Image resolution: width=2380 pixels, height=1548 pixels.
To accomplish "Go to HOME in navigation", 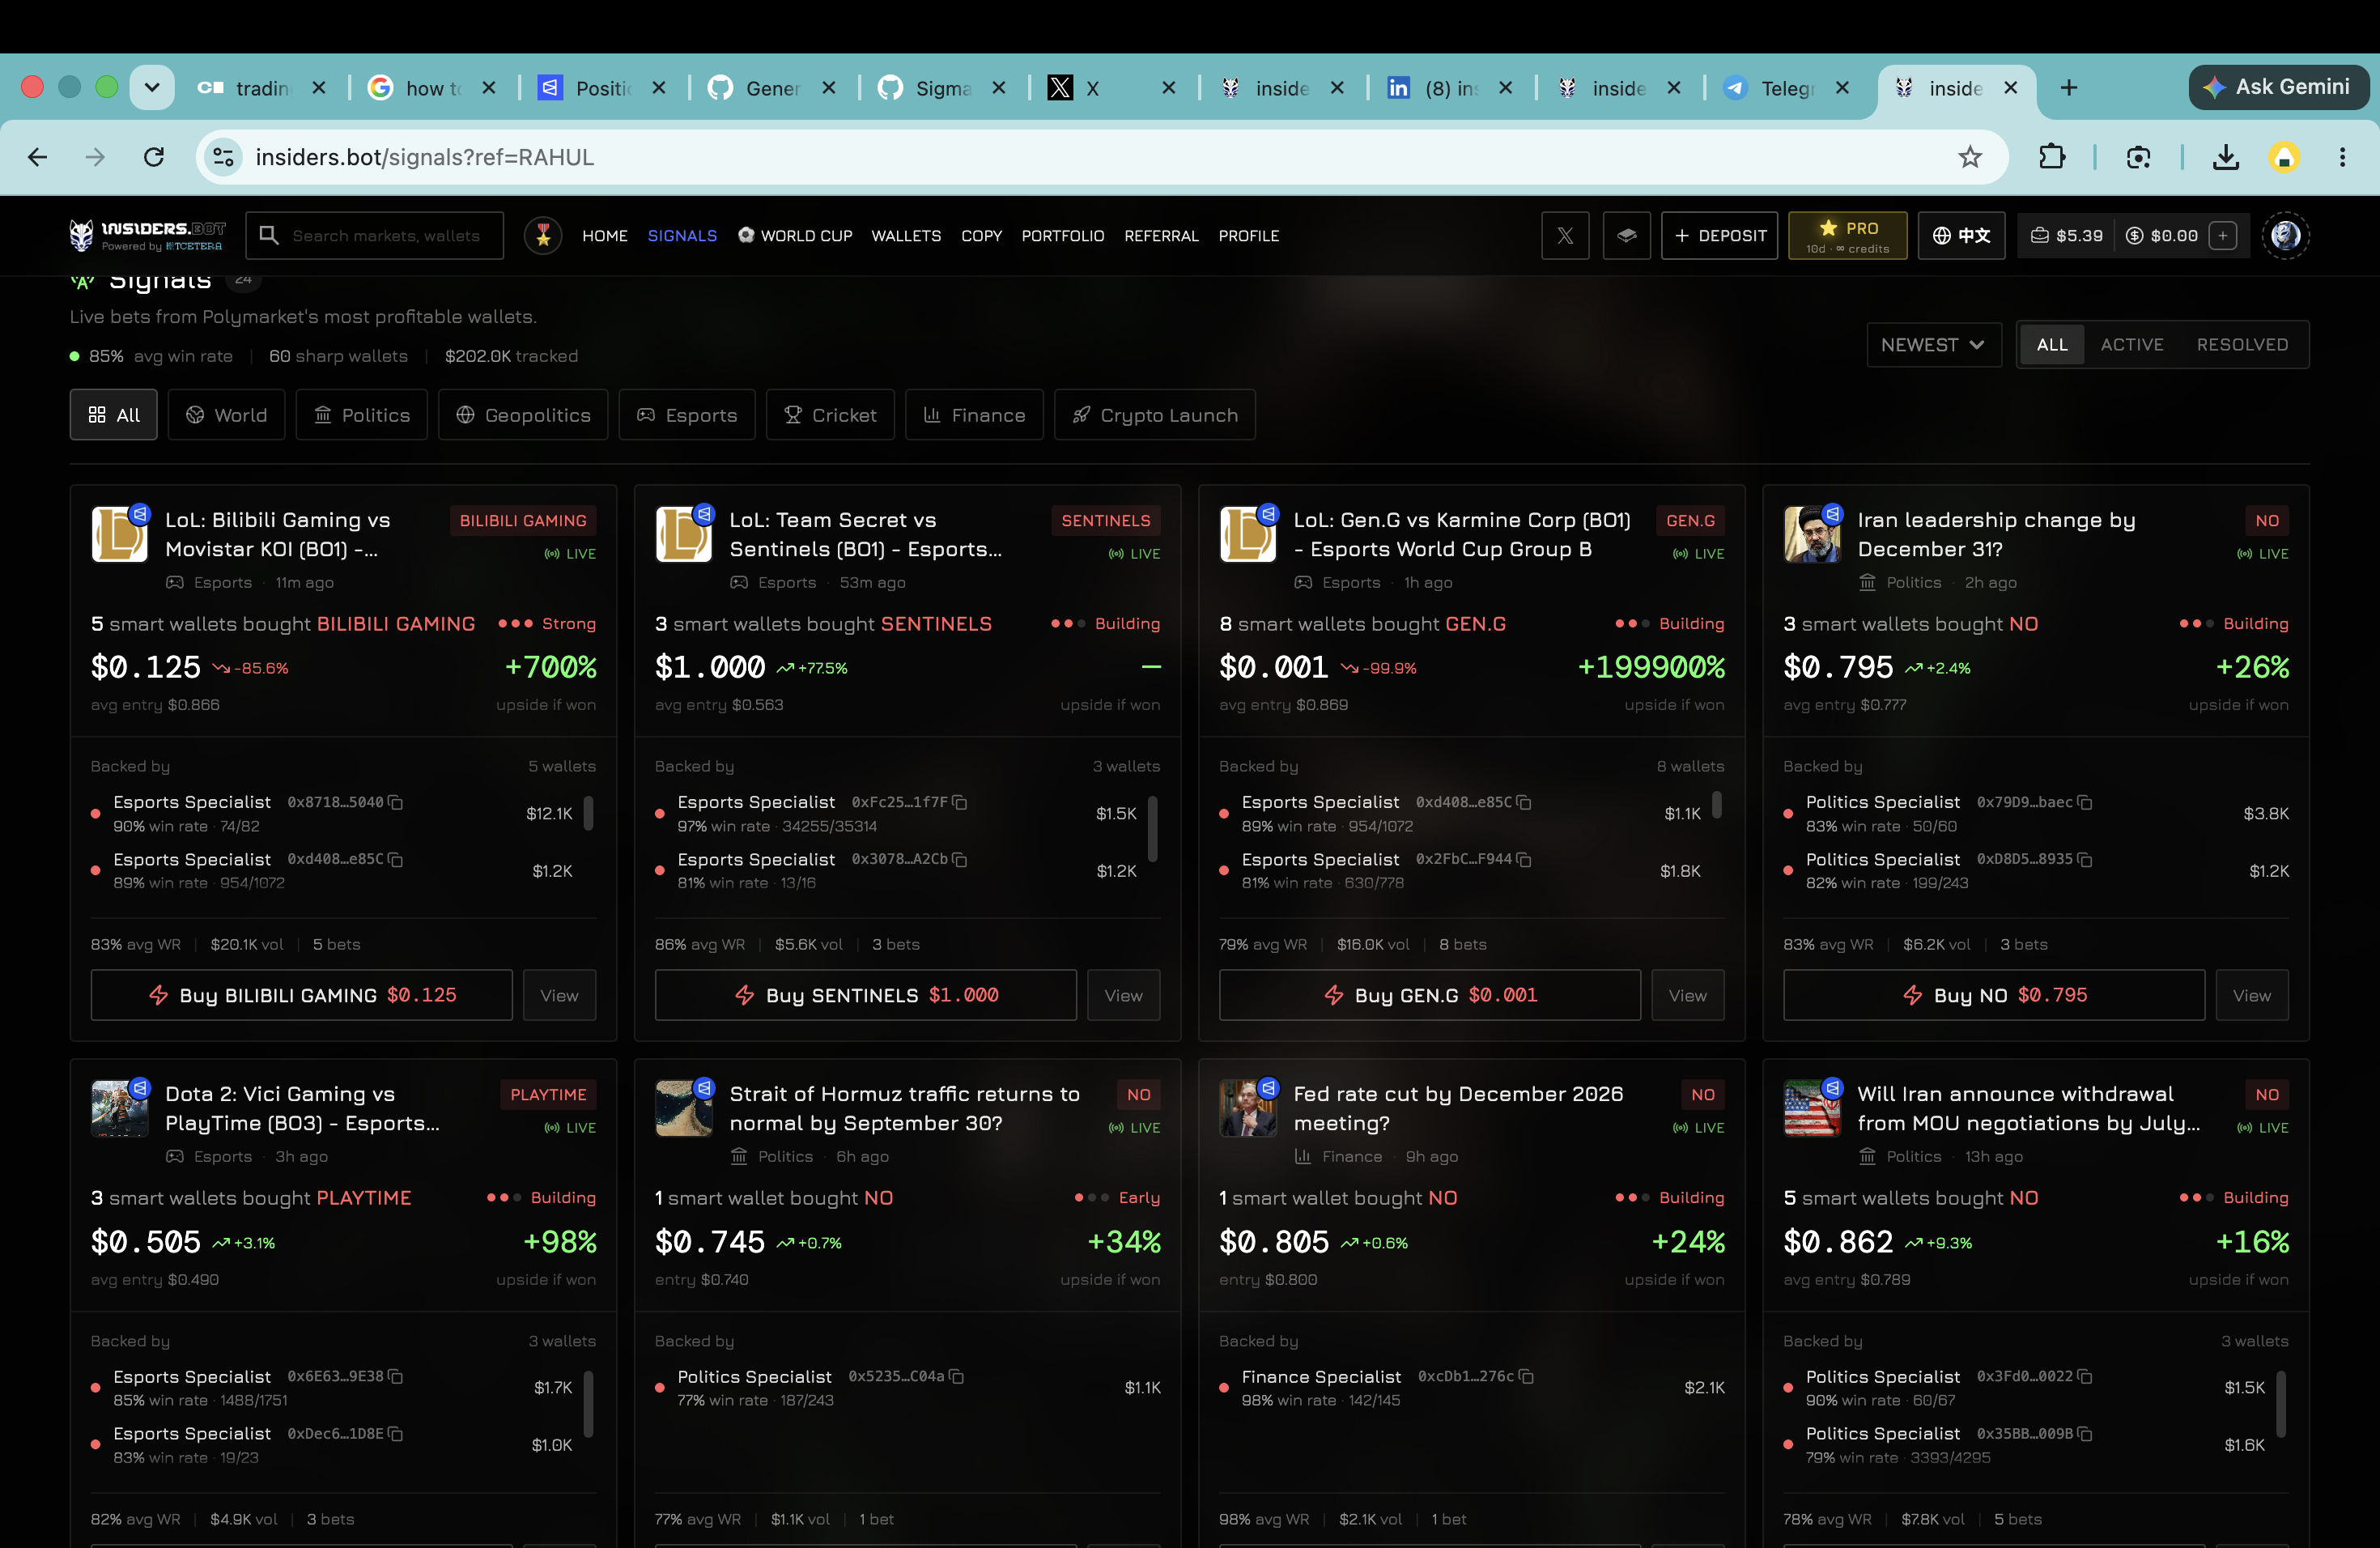I will (x=605, y=236).
